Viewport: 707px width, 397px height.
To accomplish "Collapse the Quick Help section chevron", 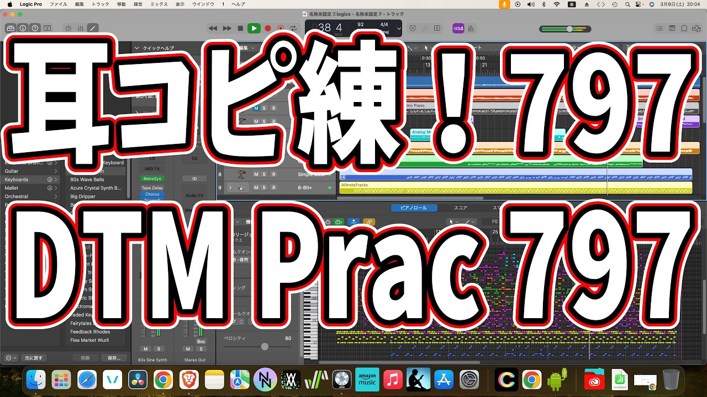I will point(138,48).
